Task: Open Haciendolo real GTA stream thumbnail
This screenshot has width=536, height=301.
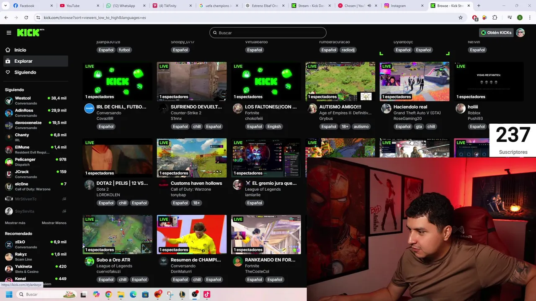Action: pos(415,82)
